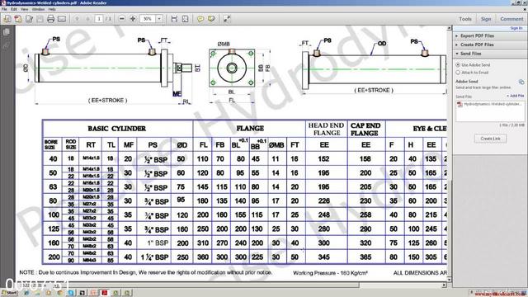Click the Edit/Sign document toolbar icon
Image resolution: width=528 pixels, height=297 pixels.
click(x=29, y=19)
